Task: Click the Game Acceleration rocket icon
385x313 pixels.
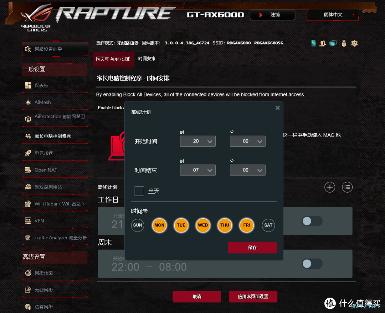Action: 28,153
